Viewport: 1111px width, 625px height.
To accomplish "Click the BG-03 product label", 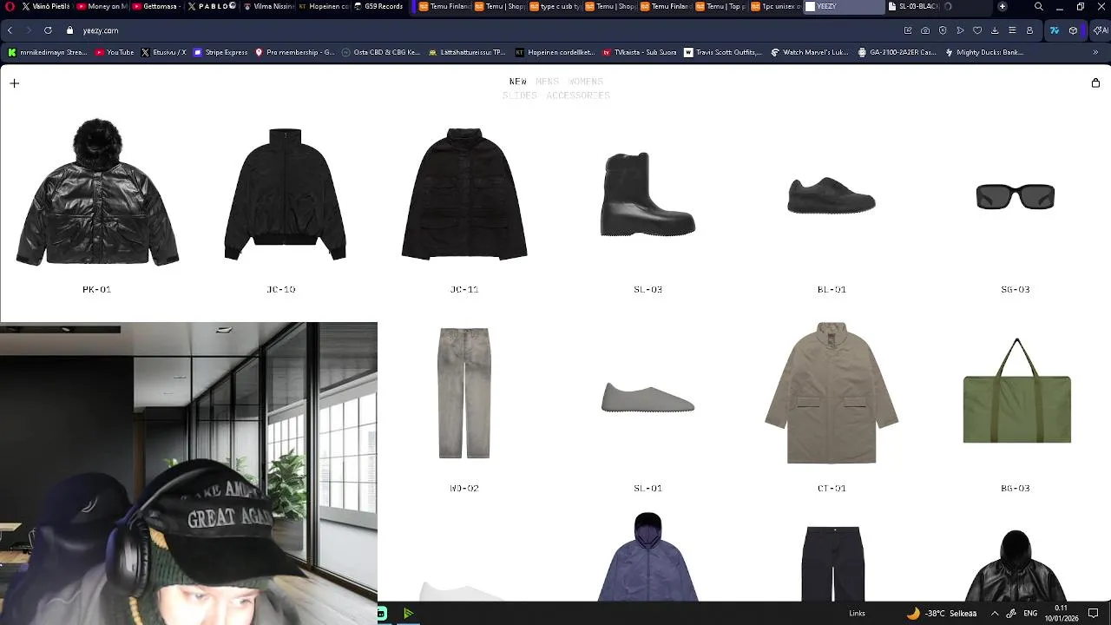I will coord(1015,488).
